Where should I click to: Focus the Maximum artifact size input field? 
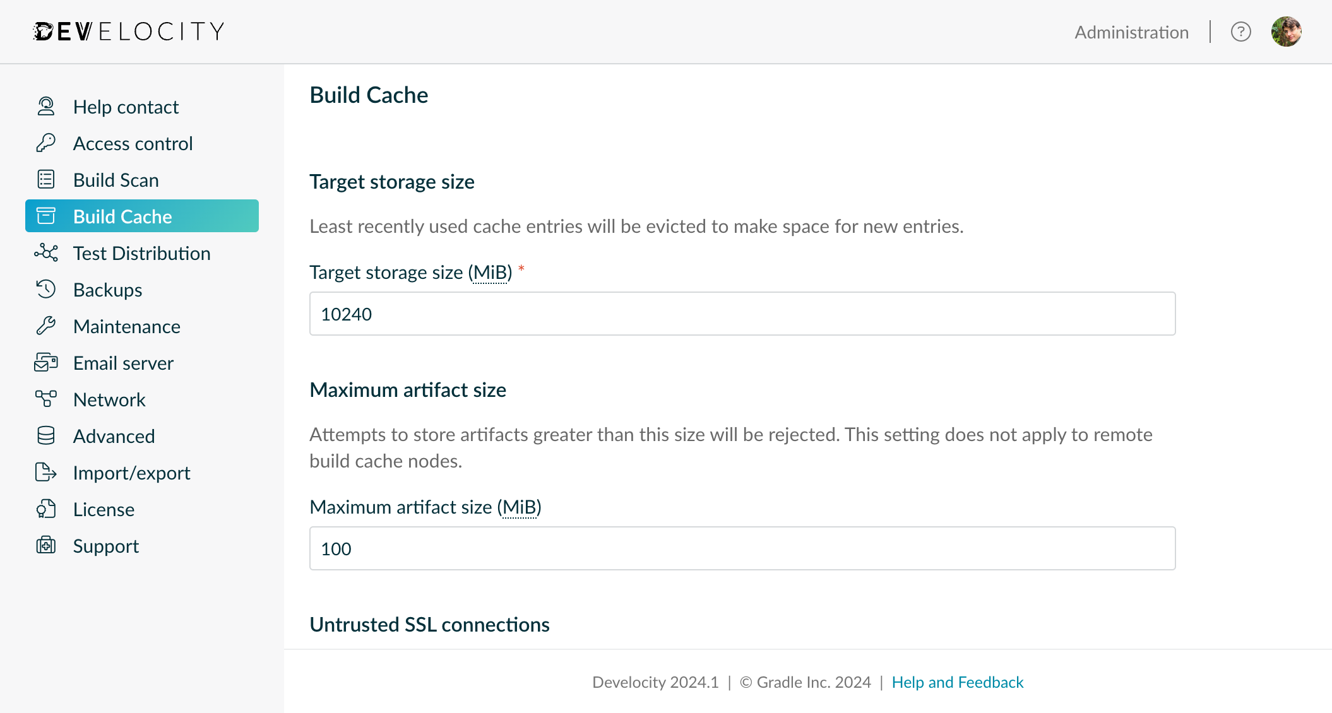click(x=742, y=548)
